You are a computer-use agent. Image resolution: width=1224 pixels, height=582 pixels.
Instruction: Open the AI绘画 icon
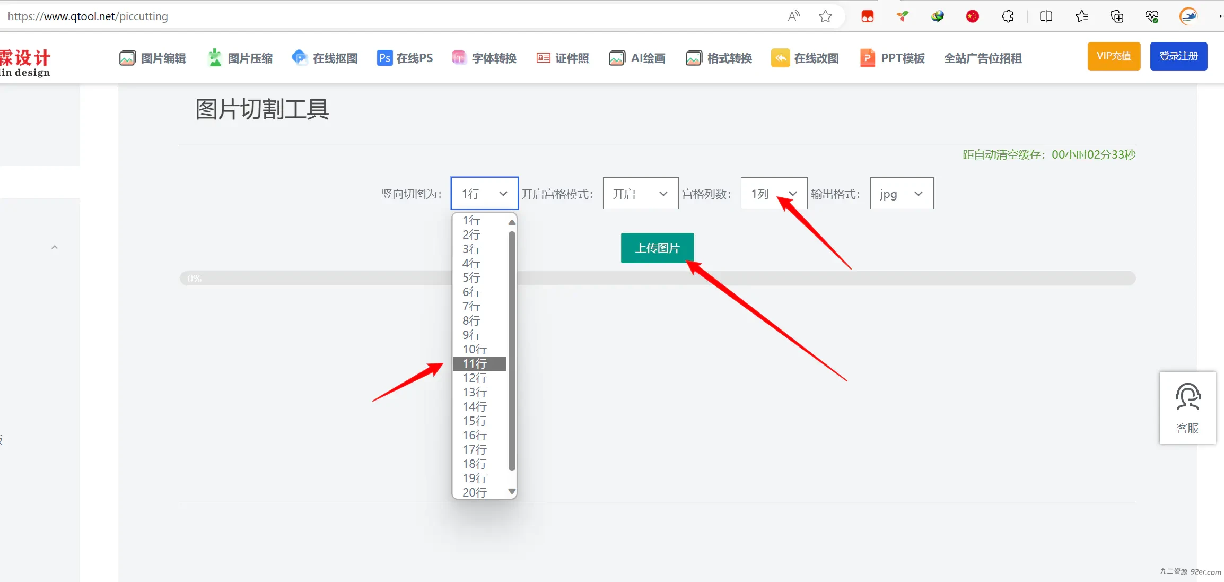(617, 58)
